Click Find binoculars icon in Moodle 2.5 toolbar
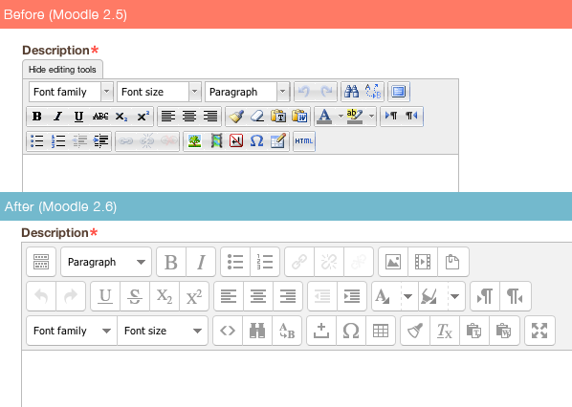This screenshot has width=572, height=407. coord(352,92)
